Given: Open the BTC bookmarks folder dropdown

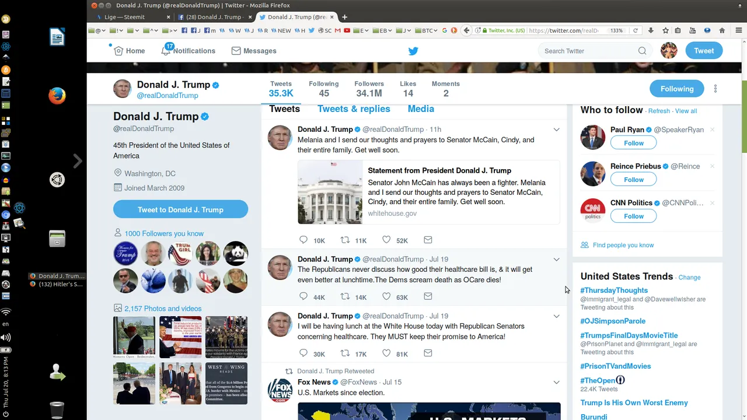Looking at the screenshot, I should pos(425,30).
